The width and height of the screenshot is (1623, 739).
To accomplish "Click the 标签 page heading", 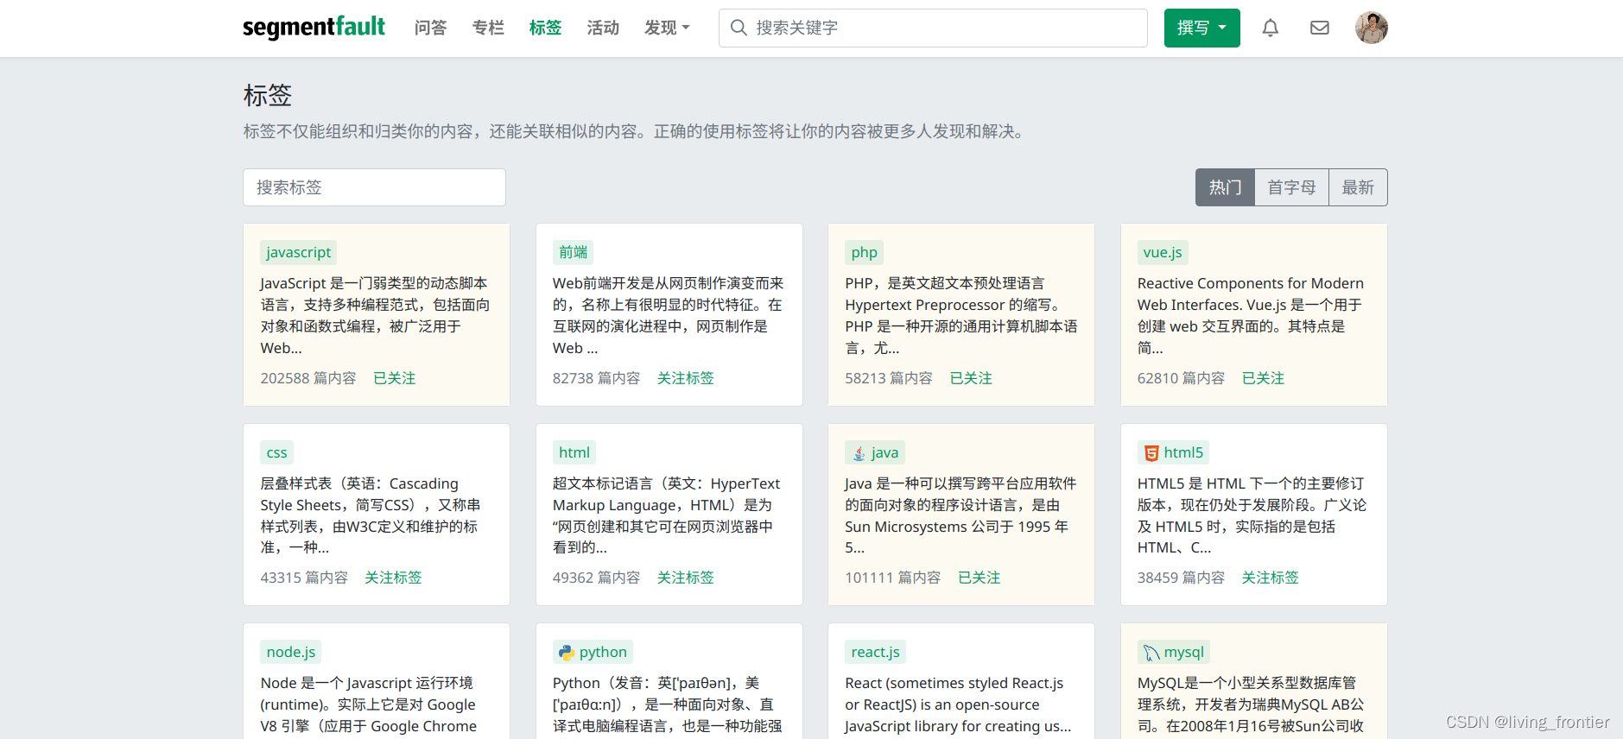I will [268, 95].
